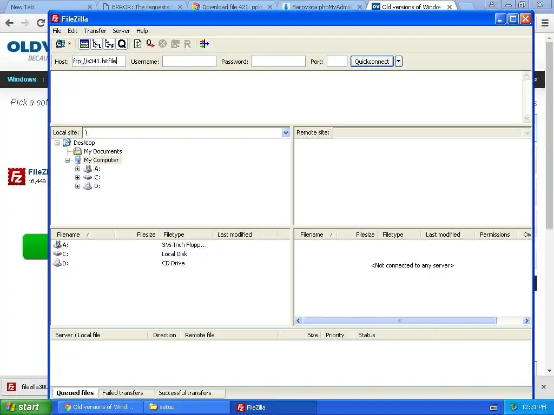Viewport: 554px width, 415px height.
Task: Open the Server menu
Action: 121,31
